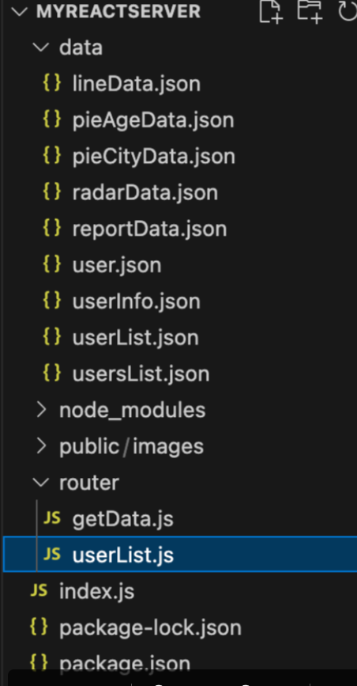The image size is (357, 686).
Task: Click the Refresh Explorer icon
Action: (348, 11)
